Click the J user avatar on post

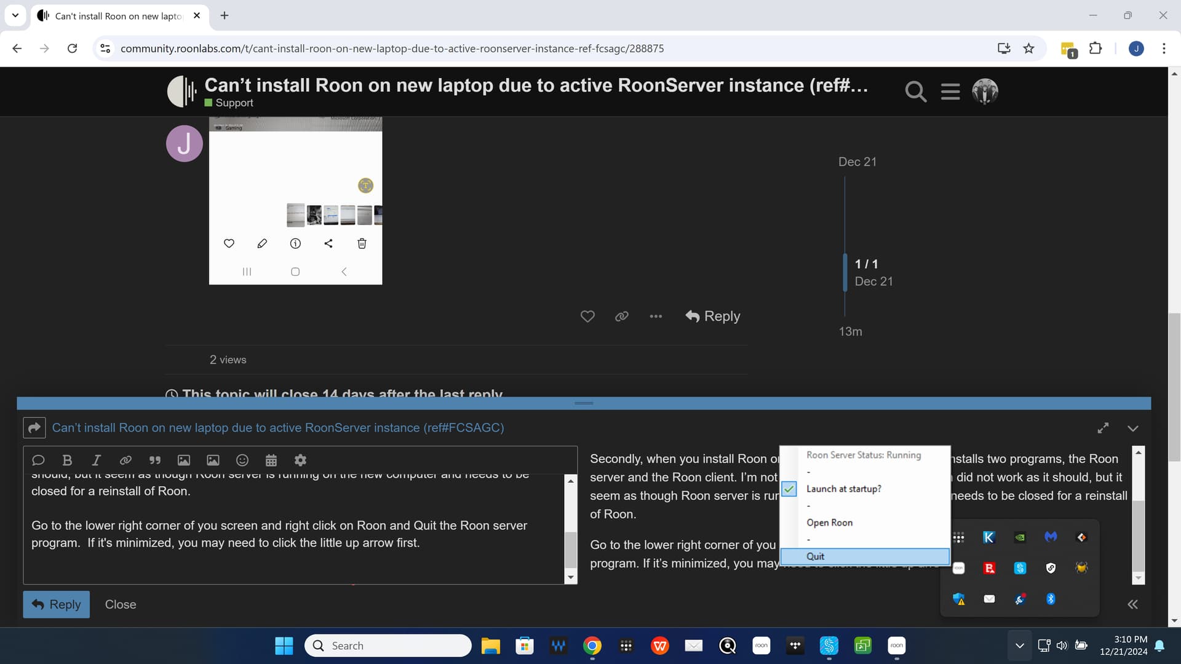point(184,143)
